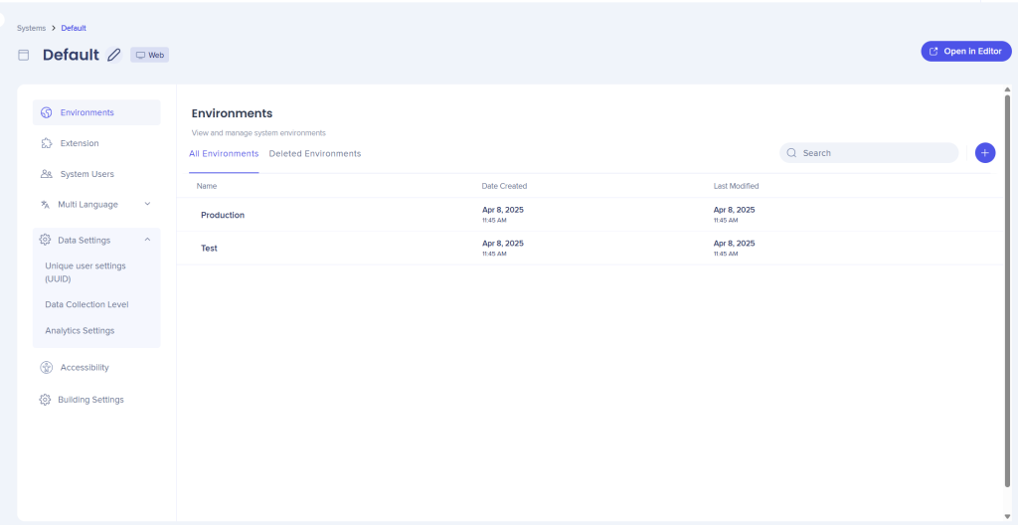
Task: Click the Environments globe icon in sidebar
Action: [46, 112]
